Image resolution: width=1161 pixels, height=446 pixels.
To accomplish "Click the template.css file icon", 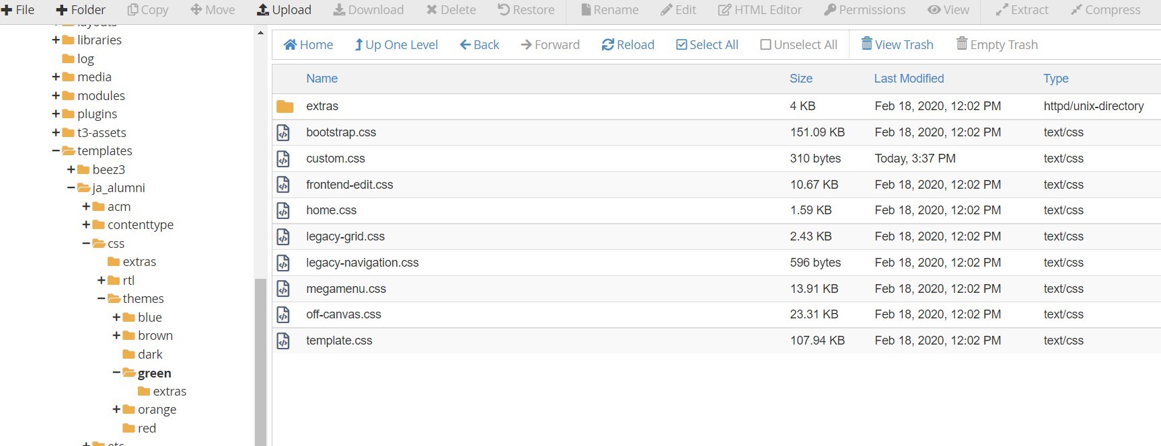I will 283,341.
